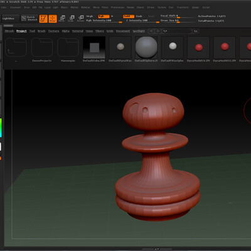Open the Quick Sketch tool

(29, 18)
